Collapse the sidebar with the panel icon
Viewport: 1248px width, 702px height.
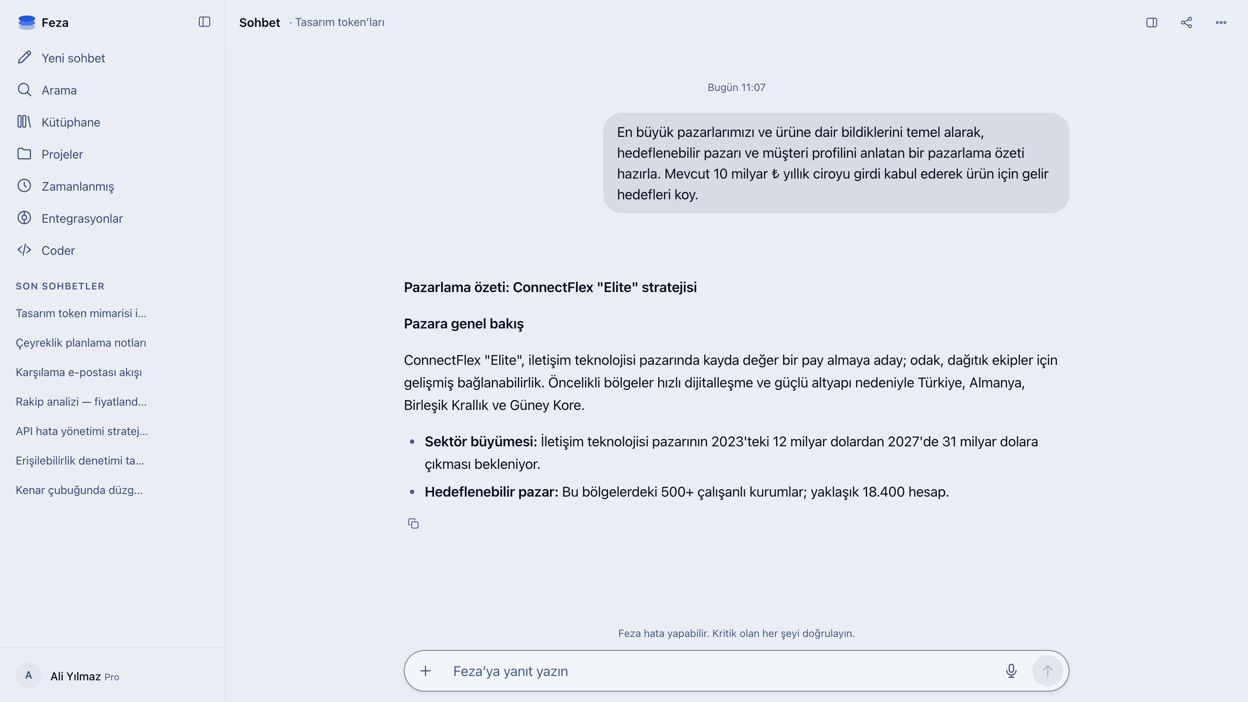(205, 22)
